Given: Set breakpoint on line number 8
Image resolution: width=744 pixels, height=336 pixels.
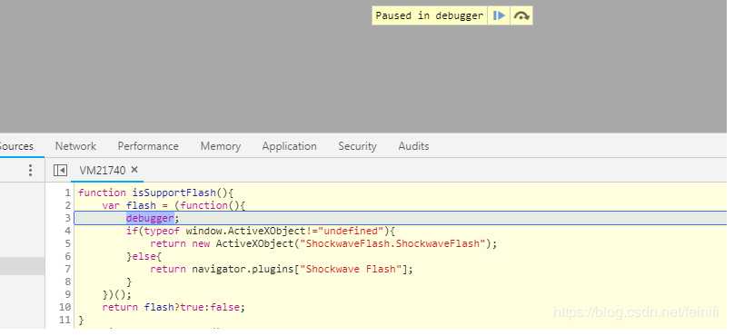Looking at the screenshot, I should click(x=67, y=282).
